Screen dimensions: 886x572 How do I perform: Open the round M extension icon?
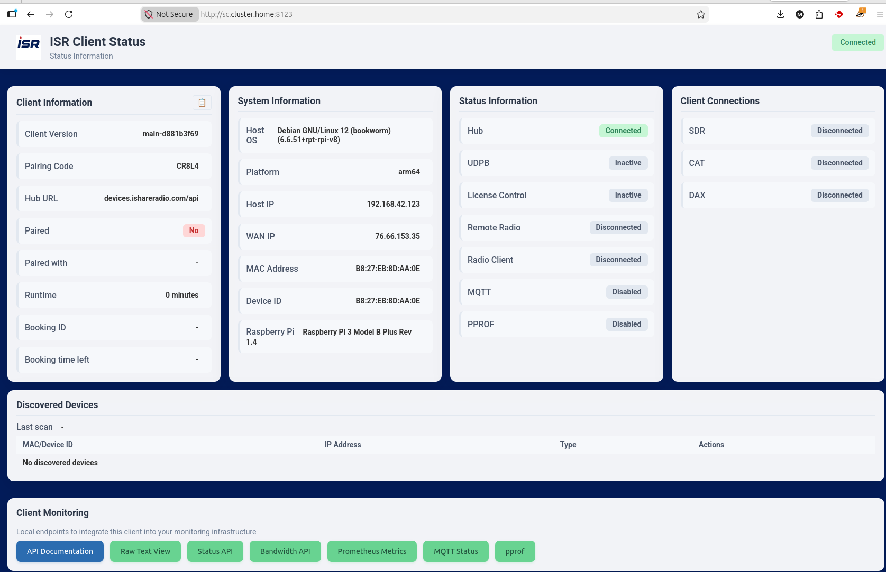[800, 14]
